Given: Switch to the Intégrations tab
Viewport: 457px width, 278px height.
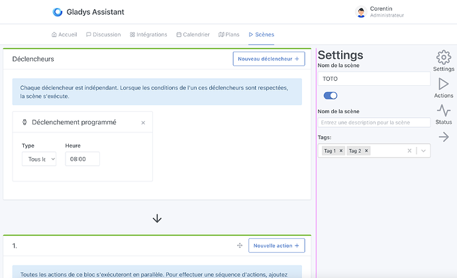Looking at the screenshot, I should tap(148, 34).
